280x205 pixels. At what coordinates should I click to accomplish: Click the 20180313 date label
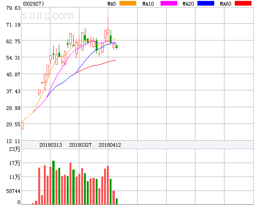50,145
